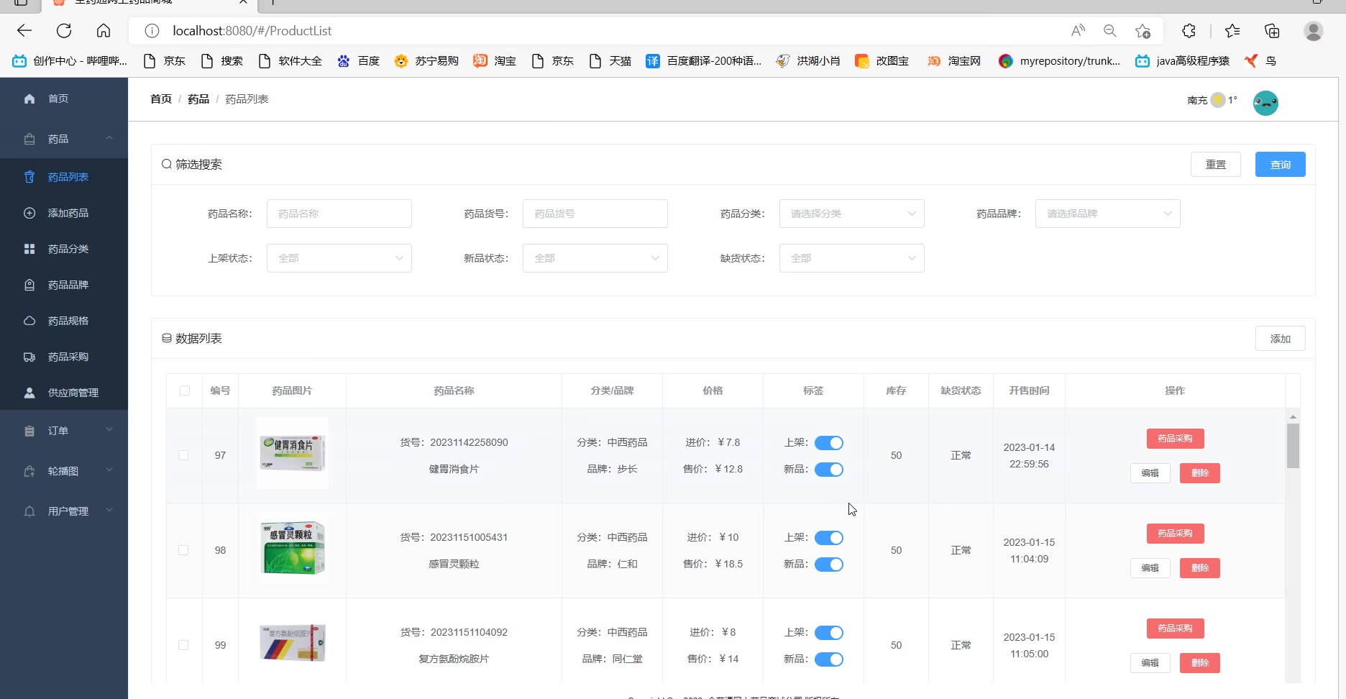The height and width of the screenshot is (699, 1346).
Task: Toggle 上架 switch for 复方氨酚烷胺片
Action: pyautogui.click(x=828, y=633)
